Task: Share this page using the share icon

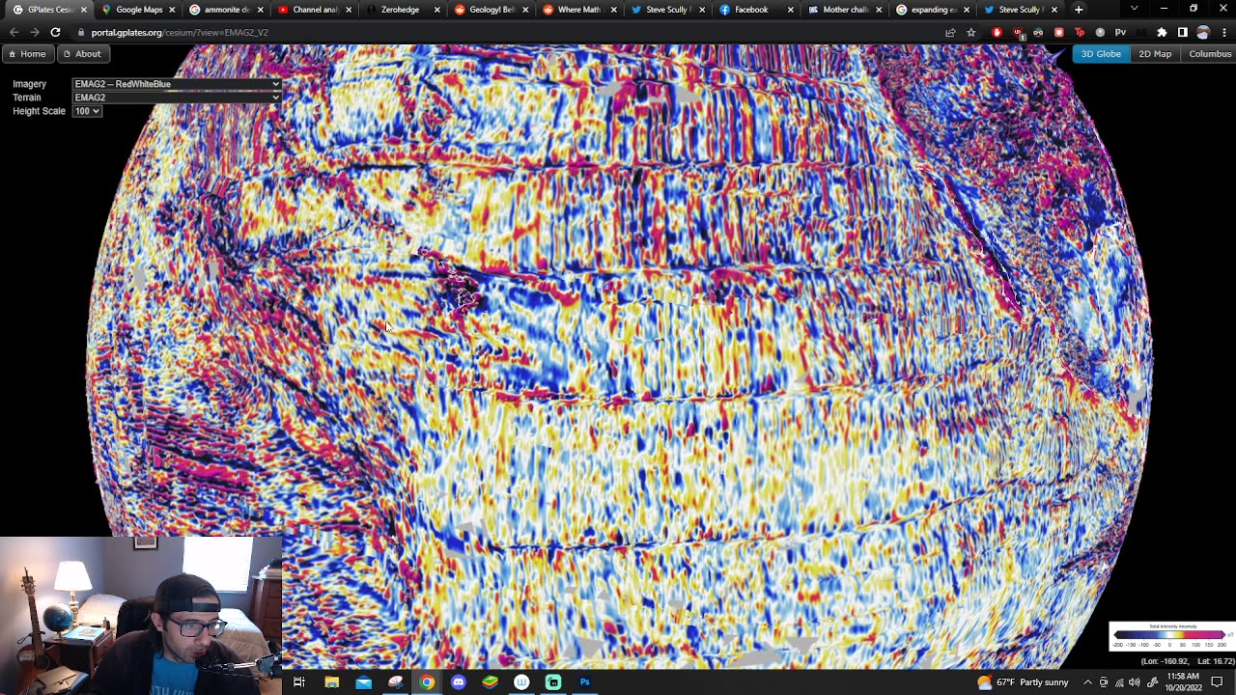Action: (x=950, y=32)
